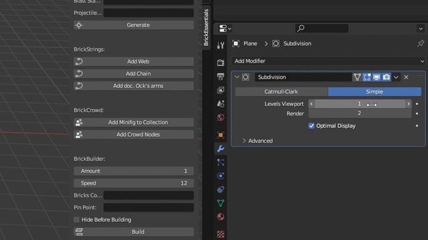Open the Physics properties tab
The height and width of the screenshot is (240, 428).
[x=221, y=176]
